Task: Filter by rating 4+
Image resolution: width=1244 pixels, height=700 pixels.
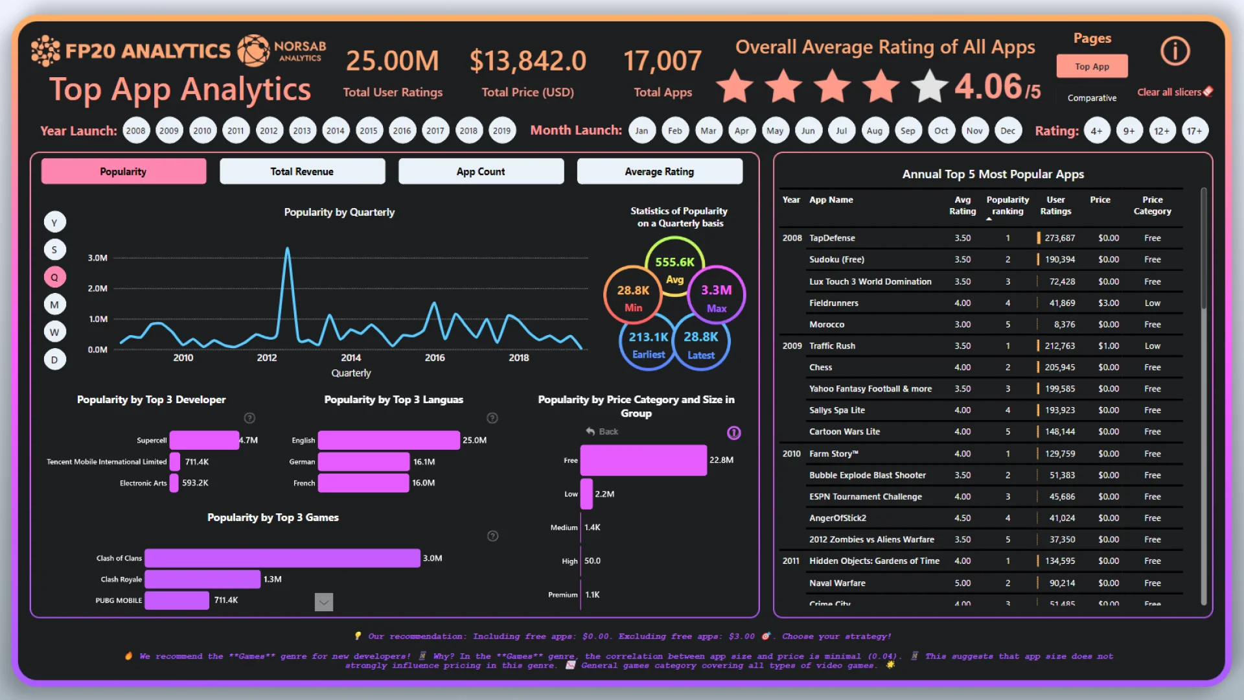Action: click(x=1096, y=131)
